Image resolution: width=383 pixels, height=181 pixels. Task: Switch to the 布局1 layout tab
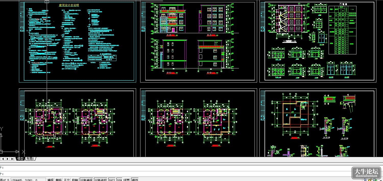[x=30, y=159]
